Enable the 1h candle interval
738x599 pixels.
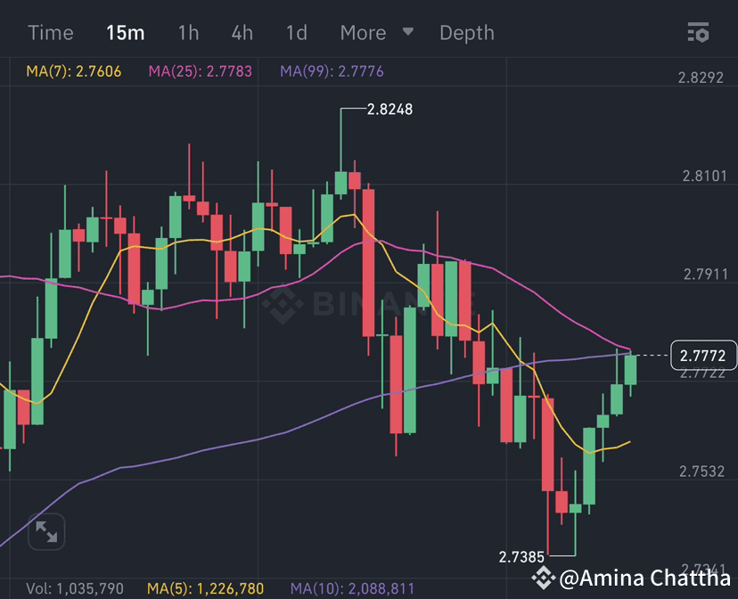click(x=187, y=32)
